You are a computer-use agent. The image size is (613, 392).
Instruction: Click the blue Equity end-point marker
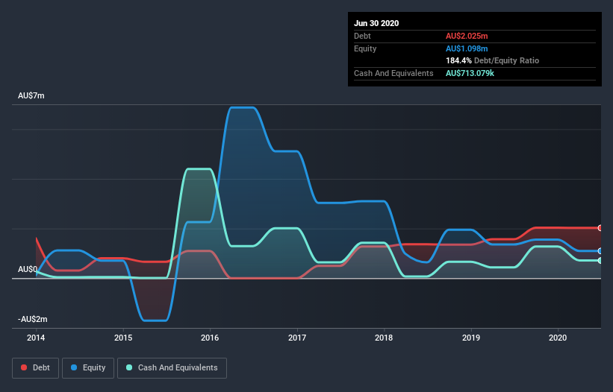[600, 251]
